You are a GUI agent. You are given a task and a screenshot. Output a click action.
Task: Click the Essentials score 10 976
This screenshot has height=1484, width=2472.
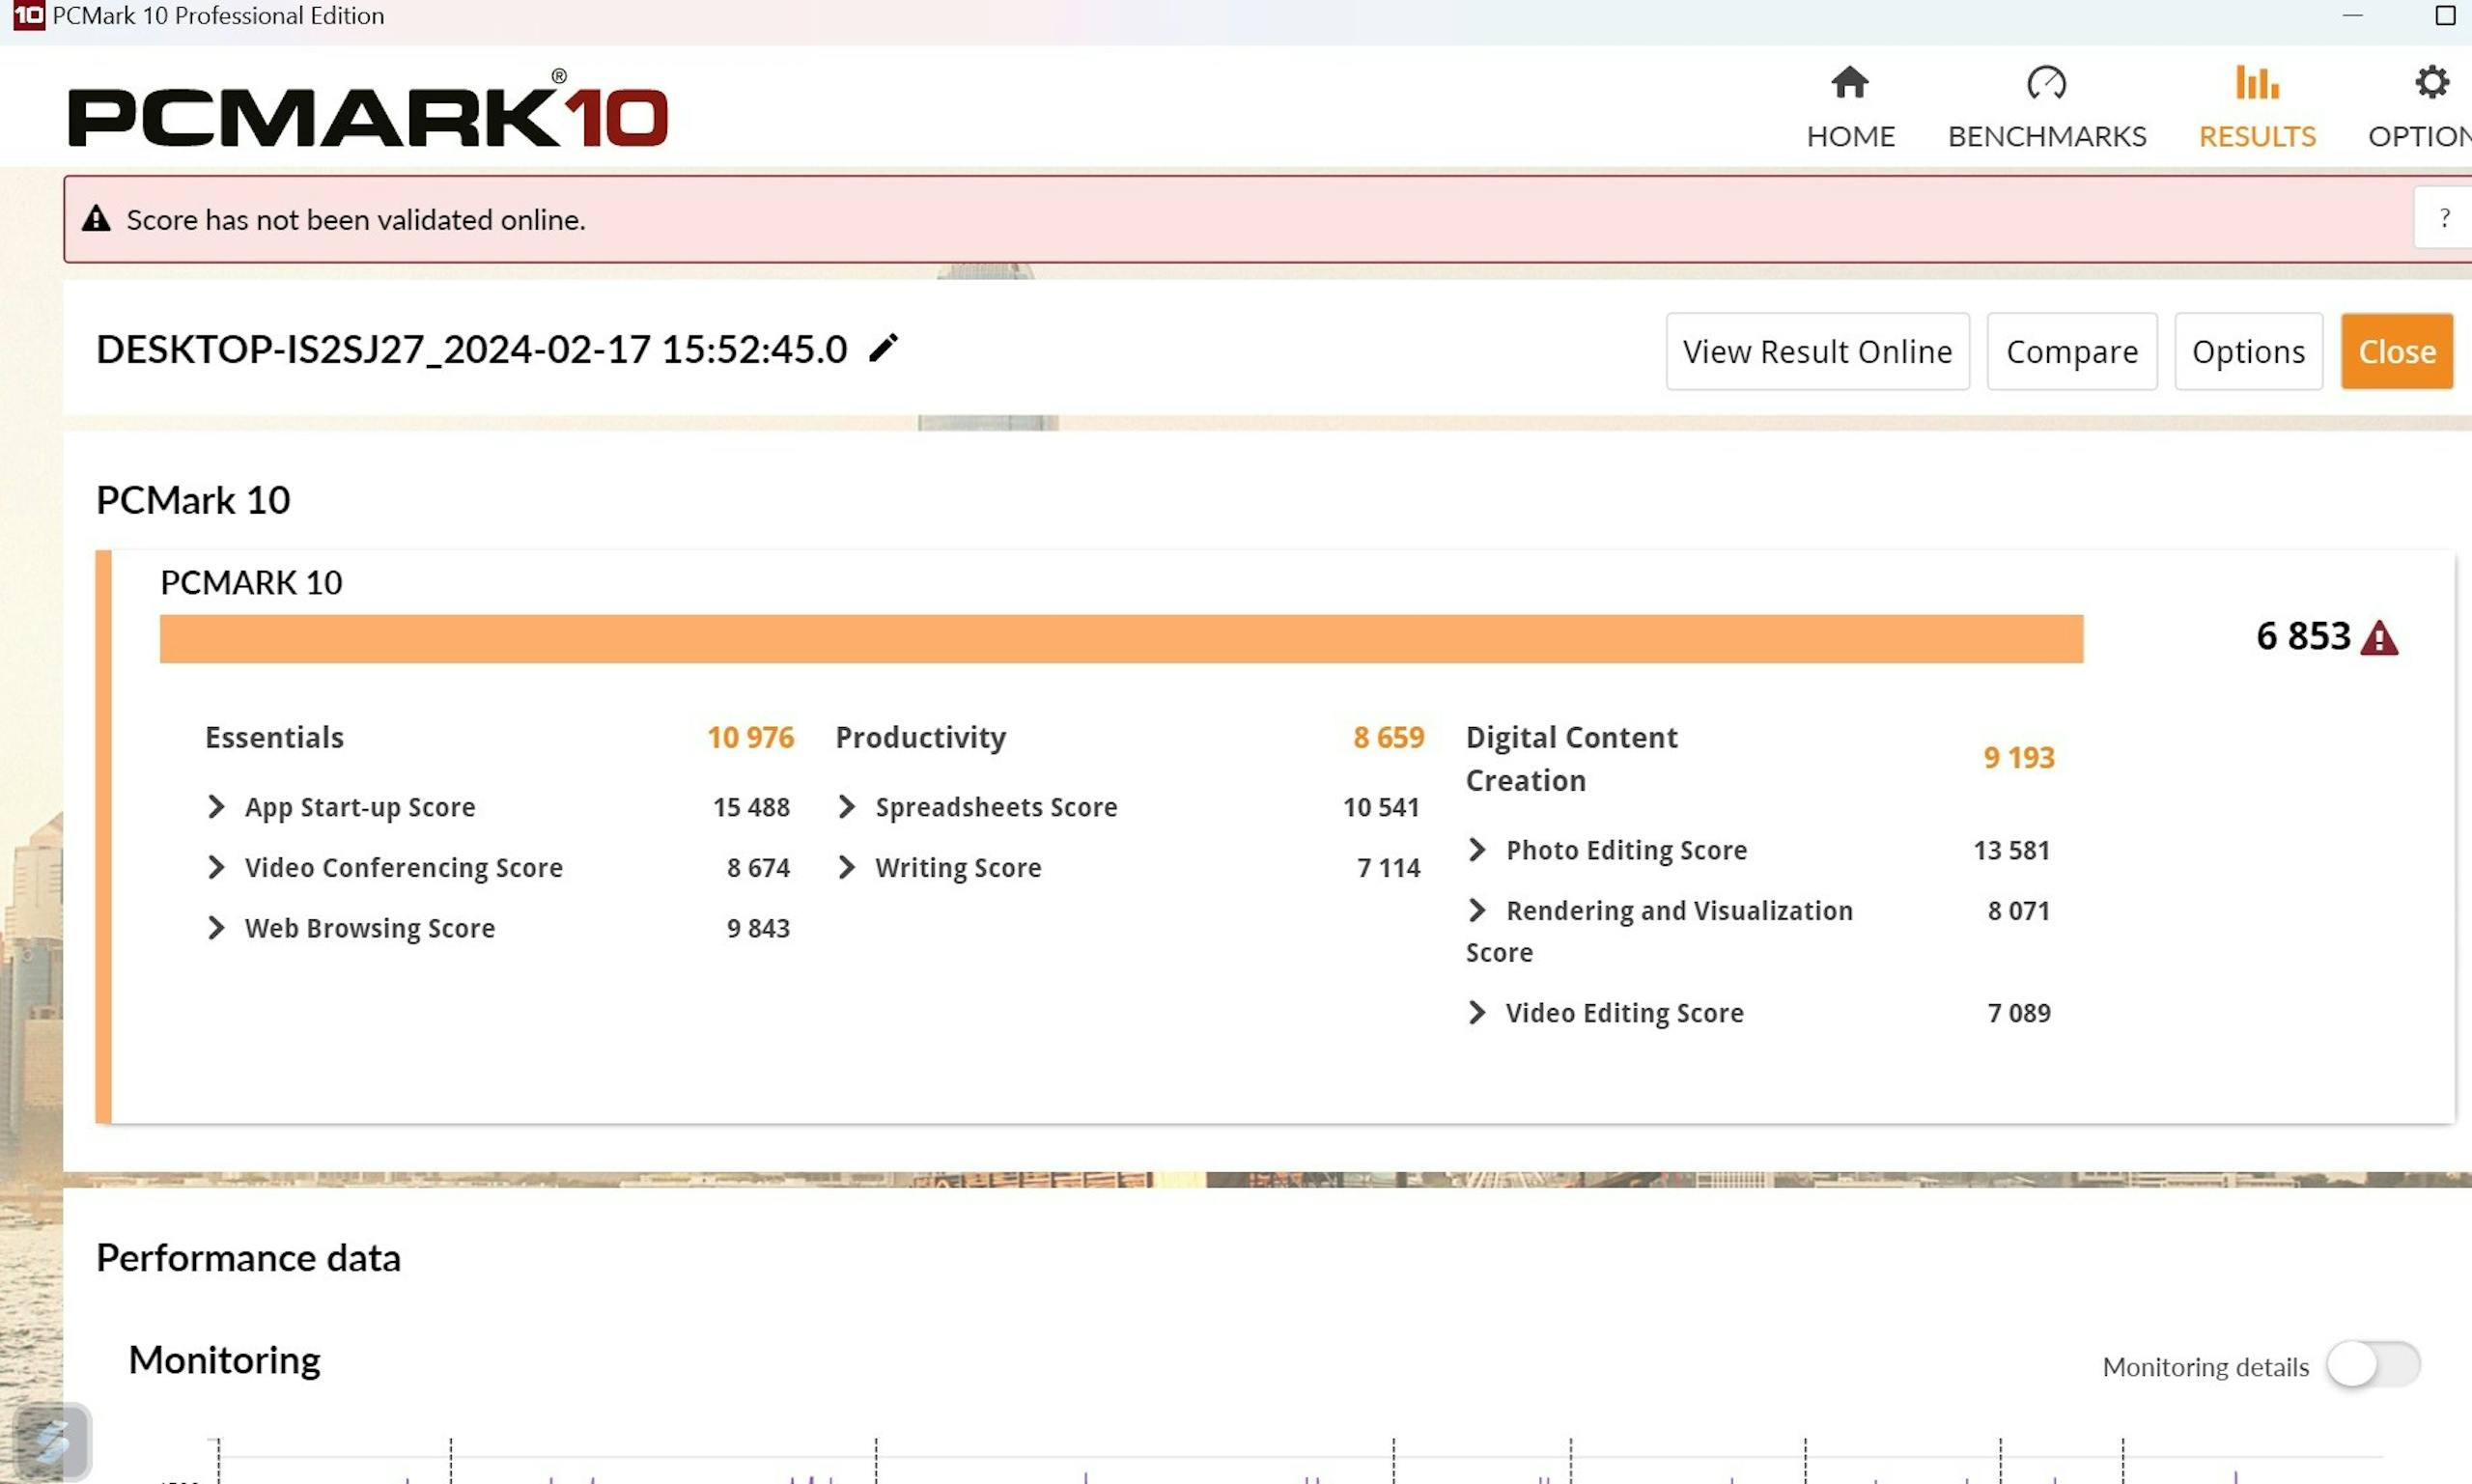point(750,737)
